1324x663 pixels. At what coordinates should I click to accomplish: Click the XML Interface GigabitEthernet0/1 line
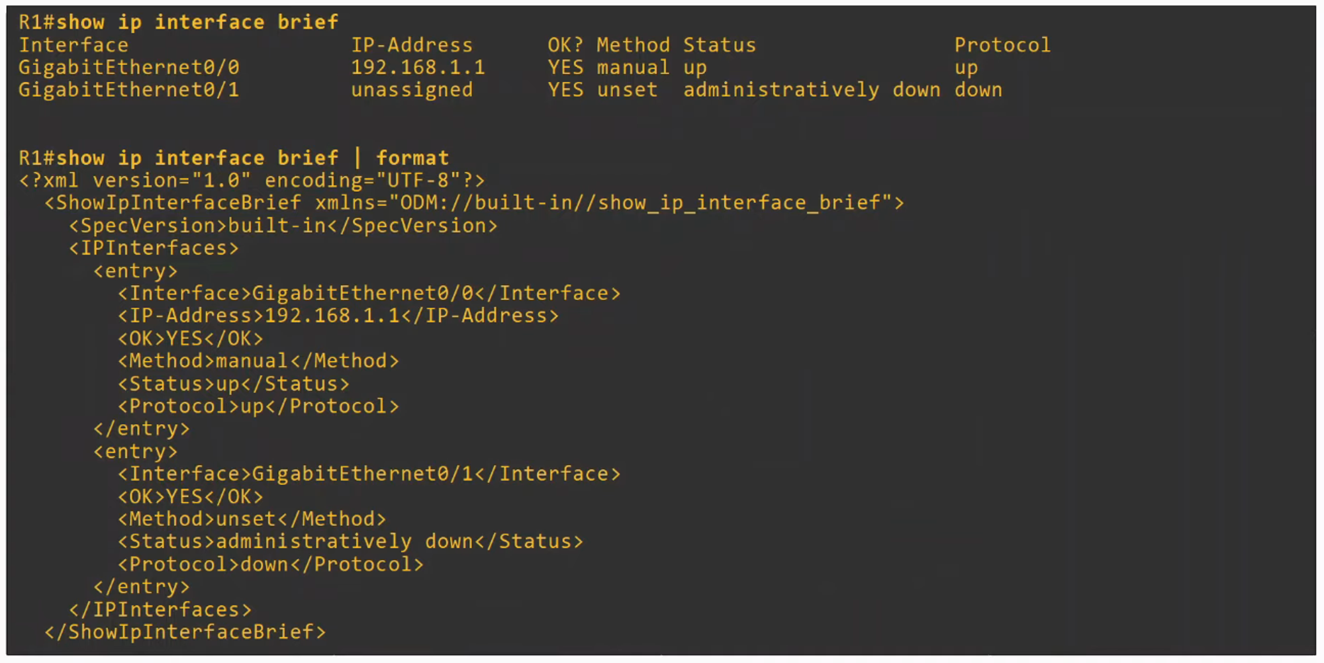[369, 474]
